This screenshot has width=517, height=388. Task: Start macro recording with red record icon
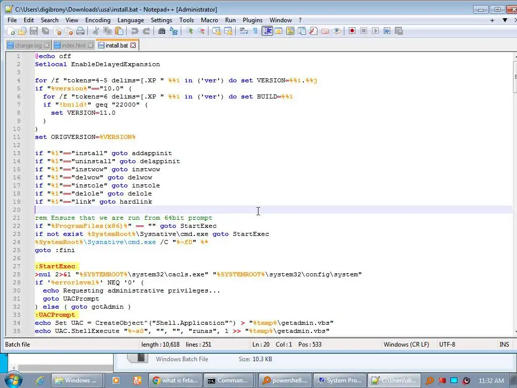352,31
